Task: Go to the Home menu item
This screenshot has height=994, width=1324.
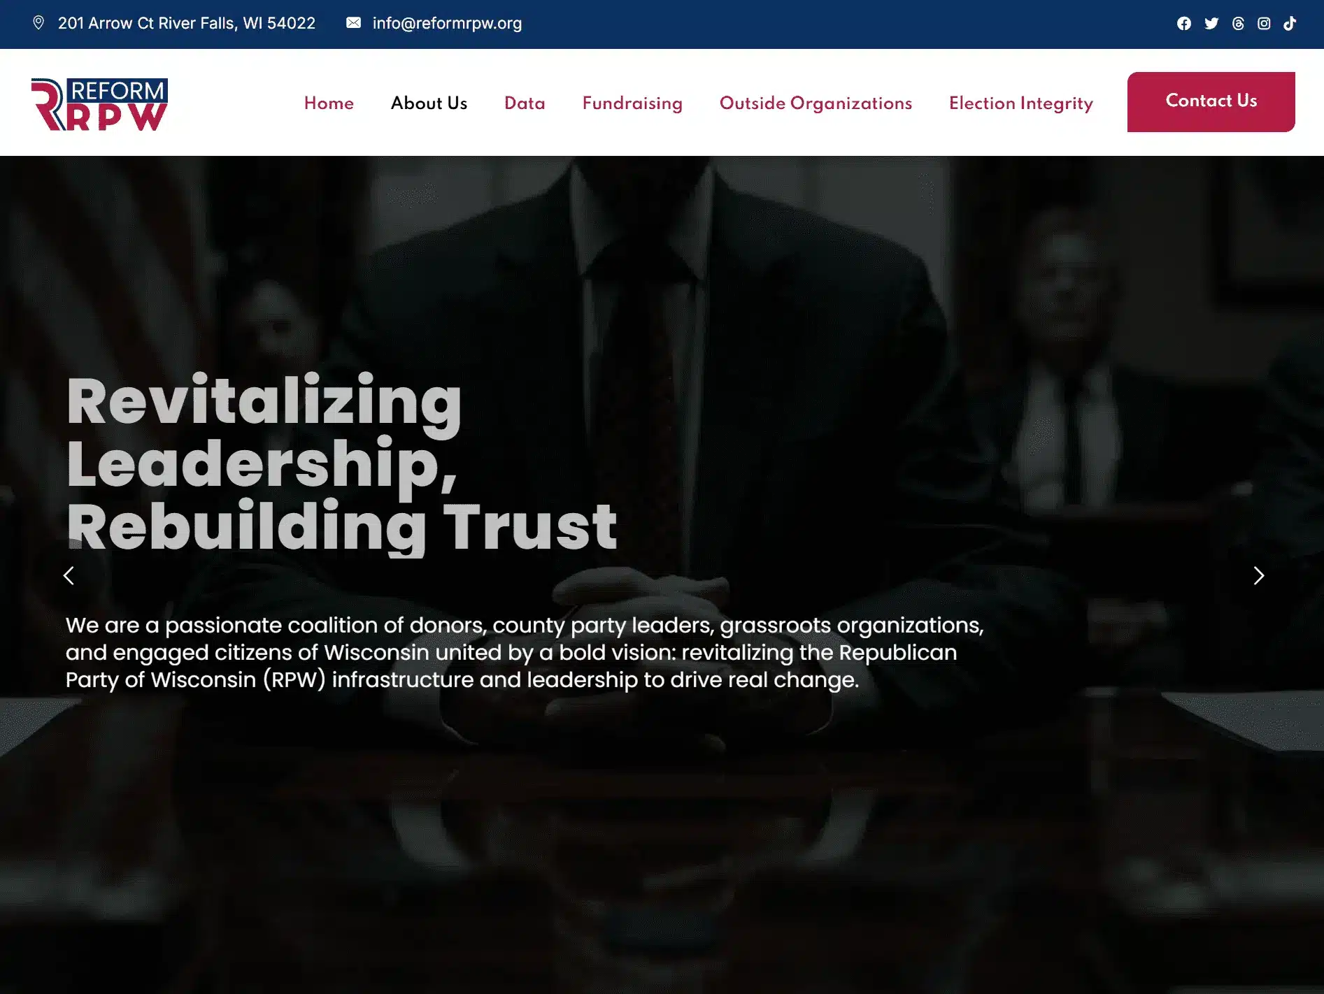Action: click(x=329, y=103)
